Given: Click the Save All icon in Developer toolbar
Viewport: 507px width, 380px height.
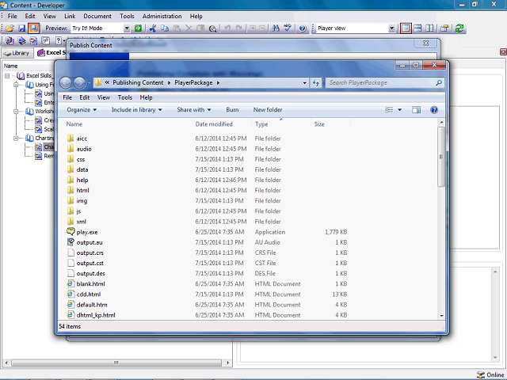Looking at the screenshot, I should click(x=33, y=28).
